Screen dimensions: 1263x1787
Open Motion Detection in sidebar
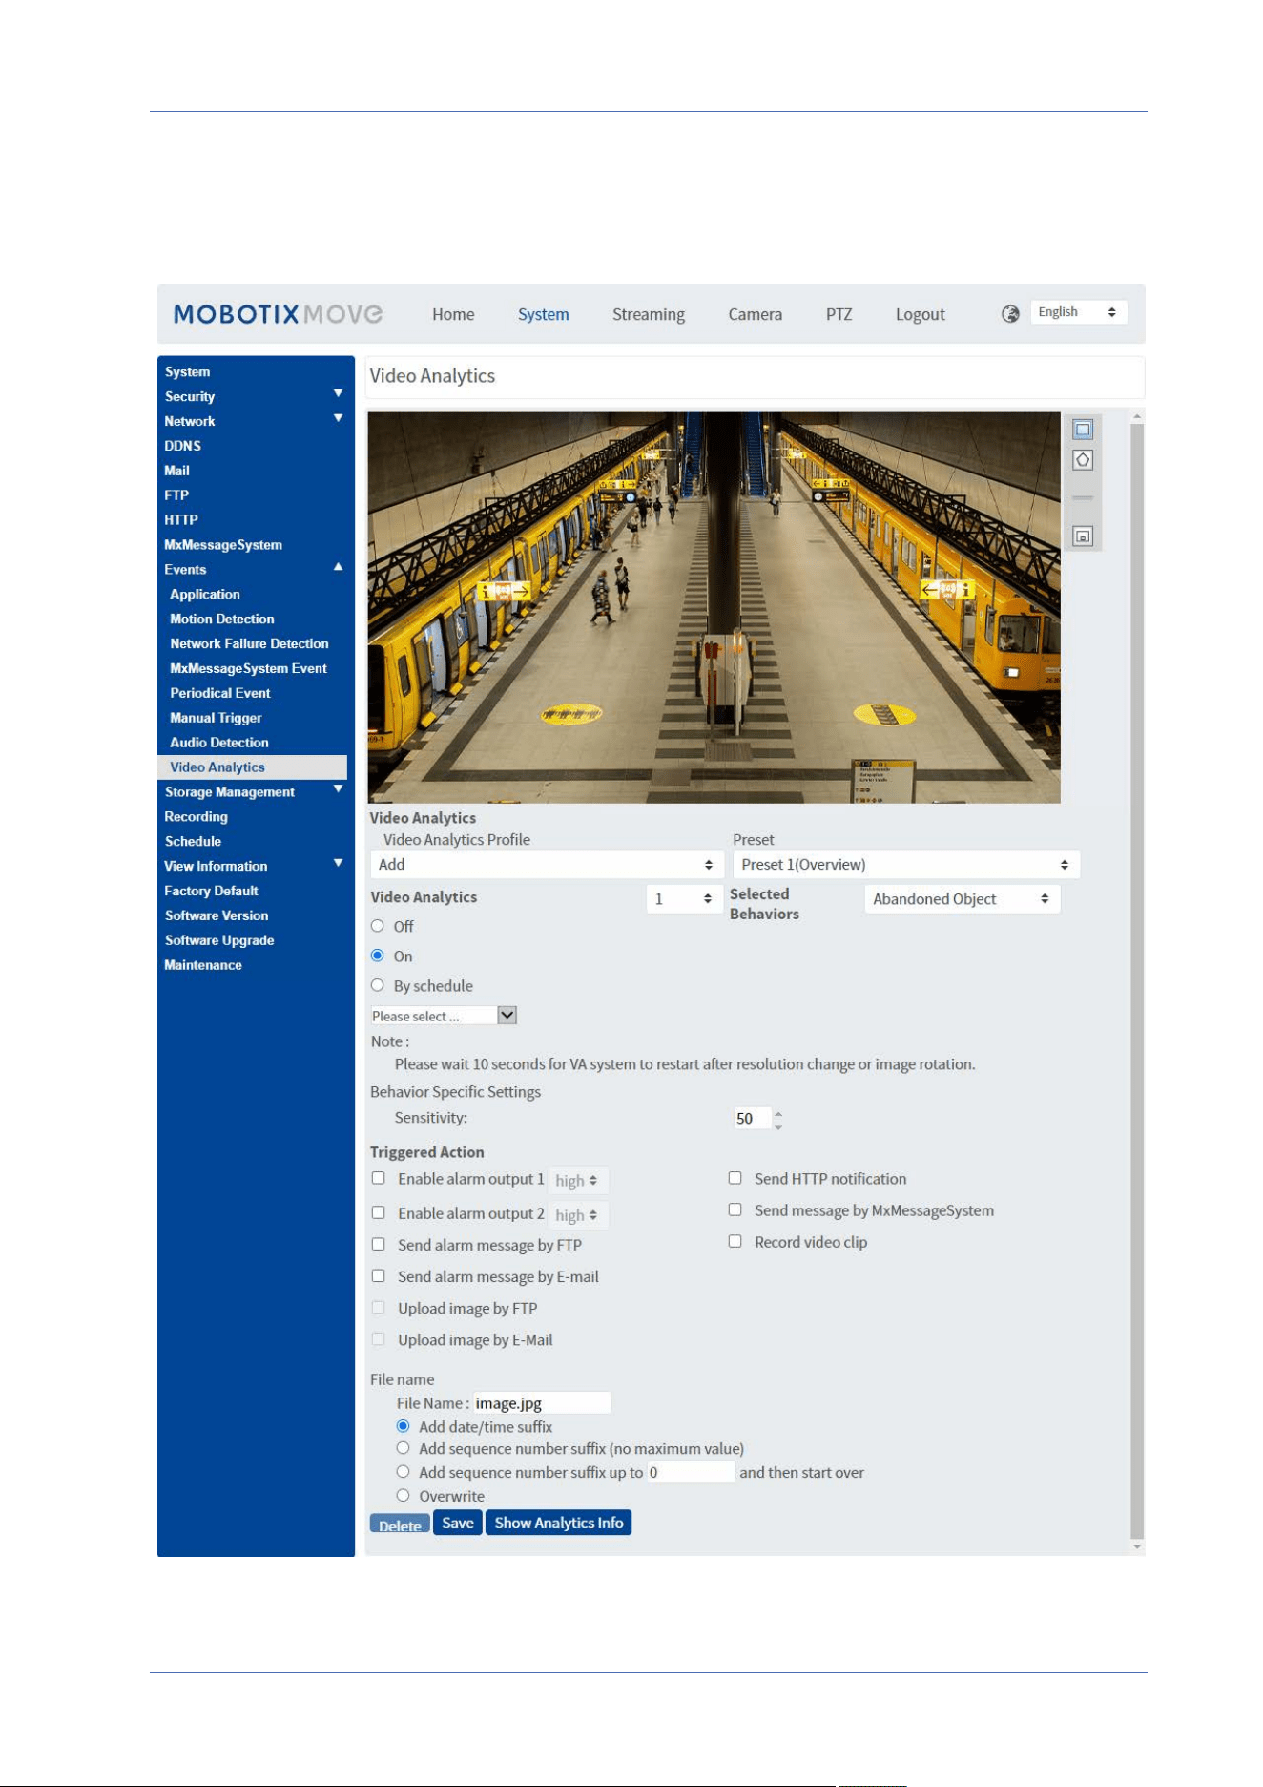pos(222,619)
